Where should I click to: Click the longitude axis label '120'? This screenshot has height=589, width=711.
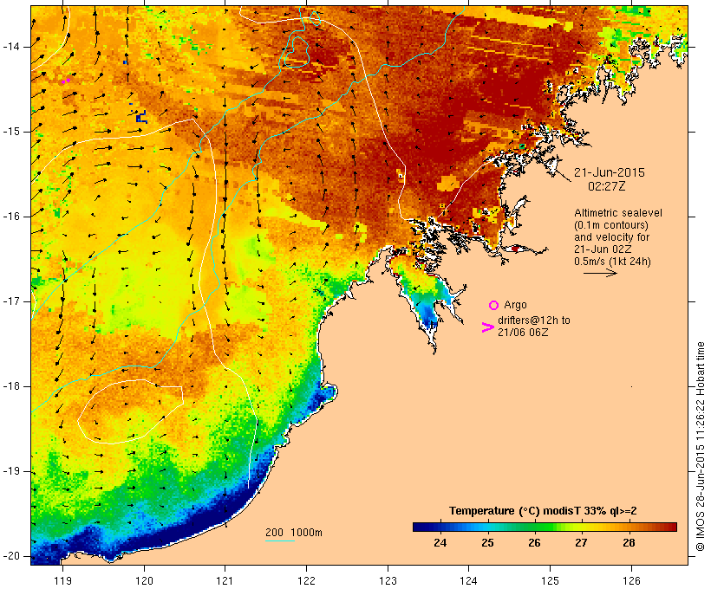coord(144,580)
